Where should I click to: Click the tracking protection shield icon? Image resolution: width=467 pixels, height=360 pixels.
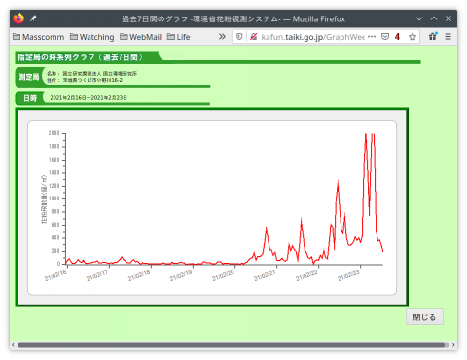coord(239,37)
